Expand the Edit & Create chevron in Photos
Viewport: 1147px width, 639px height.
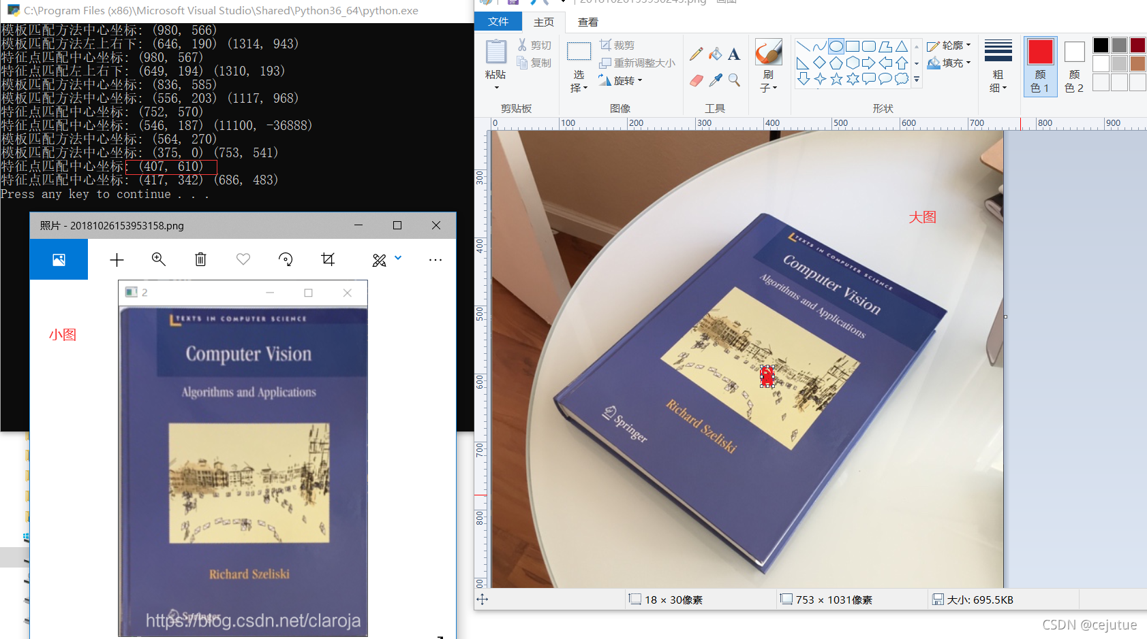[398, 258]
